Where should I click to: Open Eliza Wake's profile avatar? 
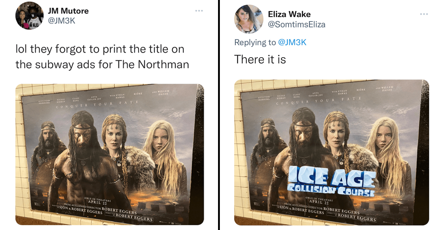[248, 19]
